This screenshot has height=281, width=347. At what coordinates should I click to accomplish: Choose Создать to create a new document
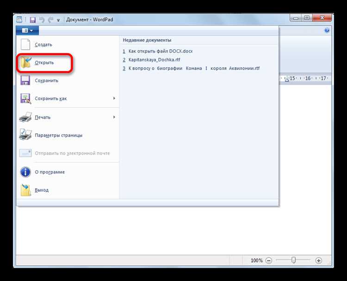click(x=68, y=45)
